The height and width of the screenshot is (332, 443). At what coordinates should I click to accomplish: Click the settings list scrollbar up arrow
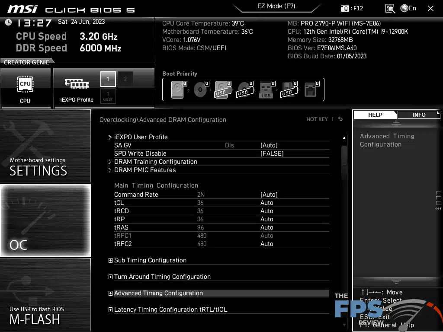point(344,138)
